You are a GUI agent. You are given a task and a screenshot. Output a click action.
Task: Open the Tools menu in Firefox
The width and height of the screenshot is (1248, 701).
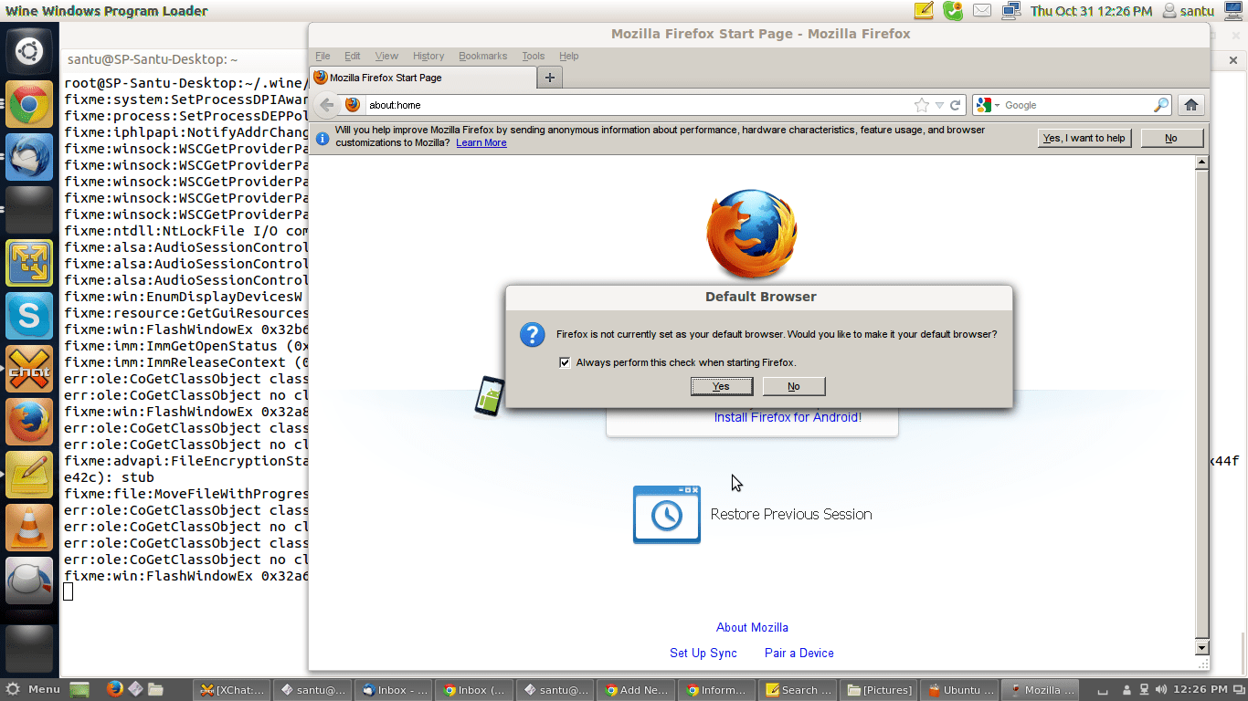[534, 56]
